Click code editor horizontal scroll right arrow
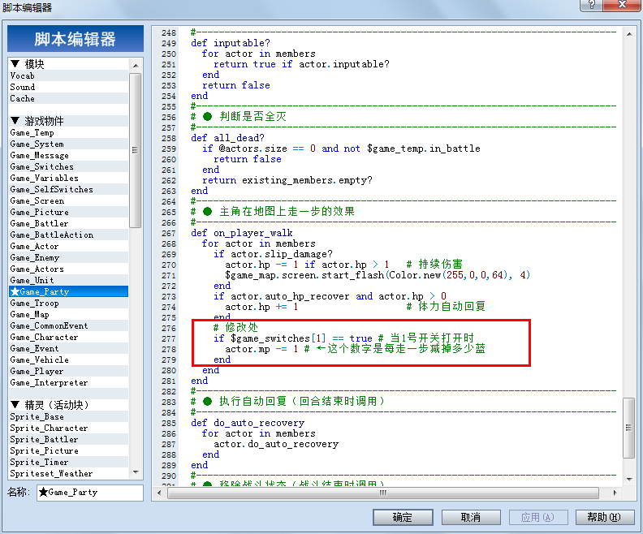The height and width of the screenshot is (534, 643). tap(615, 493)
